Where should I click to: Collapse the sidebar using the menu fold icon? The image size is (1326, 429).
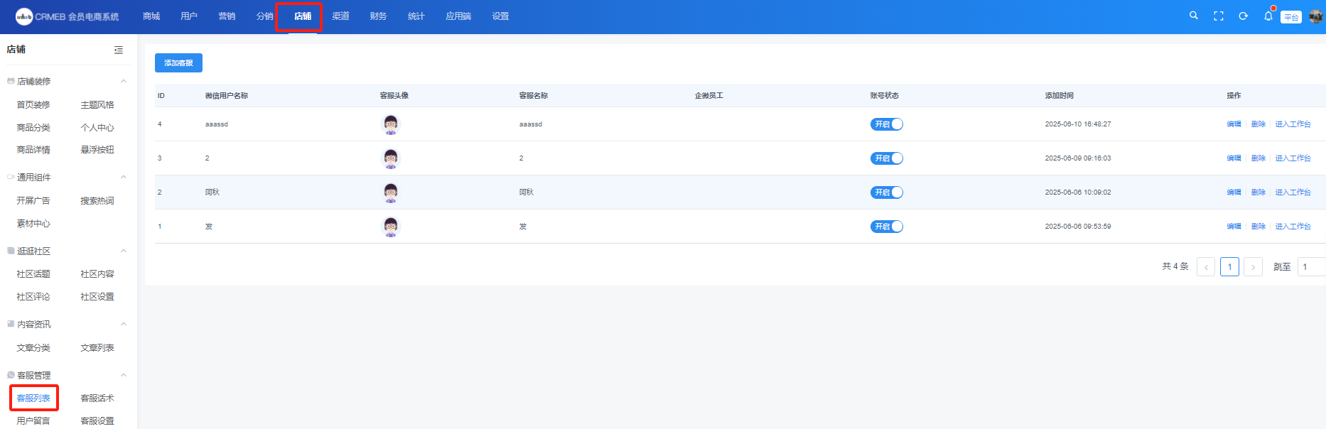click(119, 50)
